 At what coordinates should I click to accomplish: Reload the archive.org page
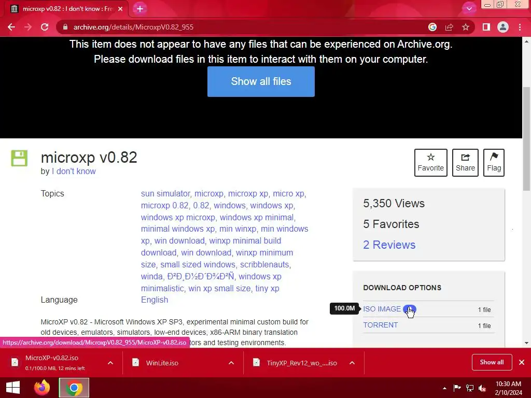pos(45,27)
